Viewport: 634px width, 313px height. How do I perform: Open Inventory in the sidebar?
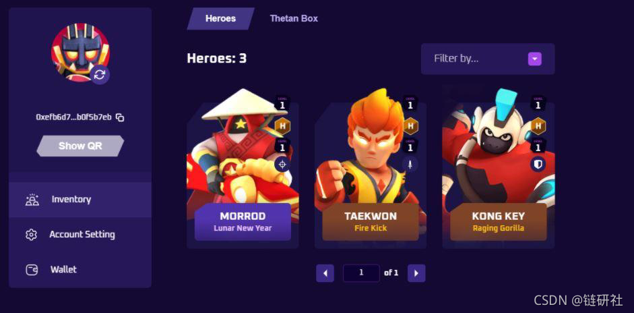click(x=80, y=200)
